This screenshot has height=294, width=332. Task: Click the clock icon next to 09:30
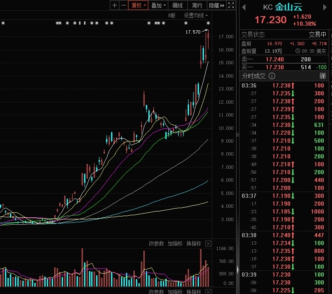coord(298,51)
